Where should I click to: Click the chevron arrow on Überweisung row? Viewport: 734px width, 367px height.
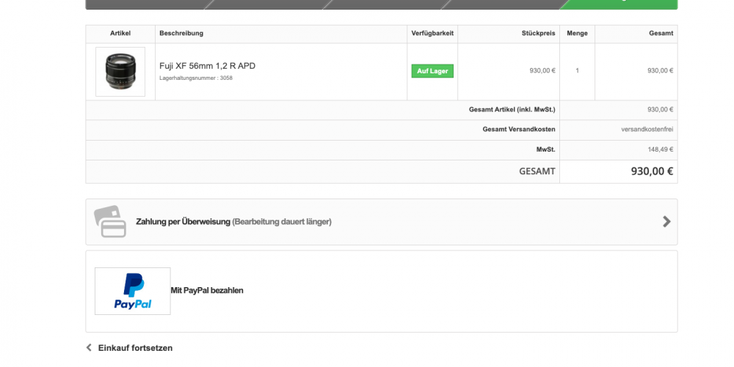(x=666, y=221)
